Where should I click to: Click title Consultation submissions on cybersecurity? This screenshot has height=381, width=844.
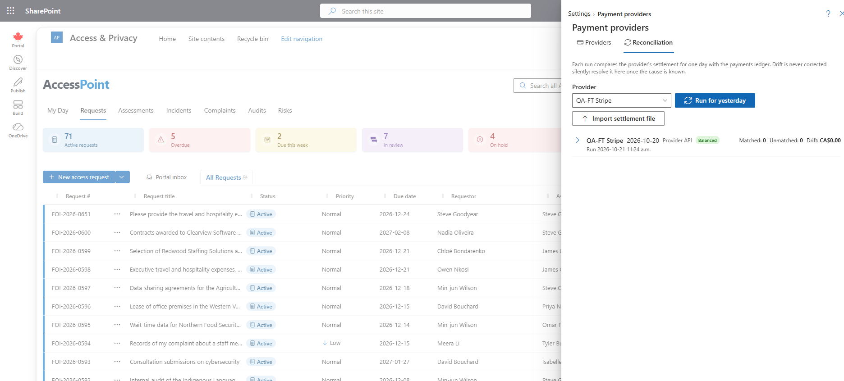(184, 362)
